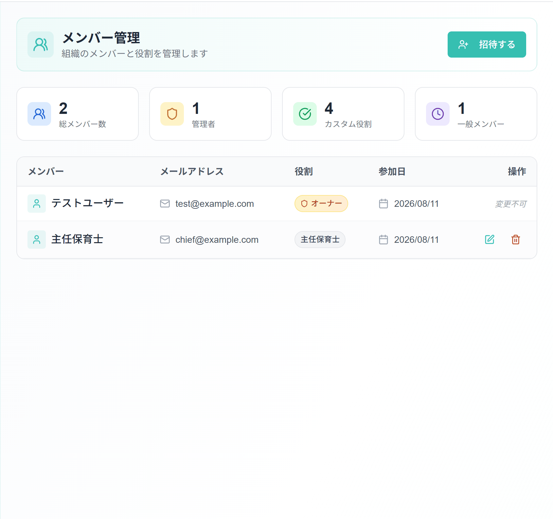Click the purple clock icon for 一般メンバー

point(438,114)
